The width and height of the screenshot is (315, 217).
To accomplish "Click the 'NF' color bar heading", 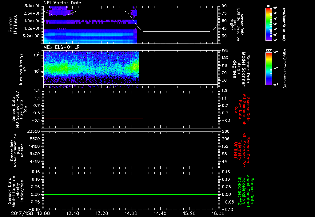I will [269, 6].
